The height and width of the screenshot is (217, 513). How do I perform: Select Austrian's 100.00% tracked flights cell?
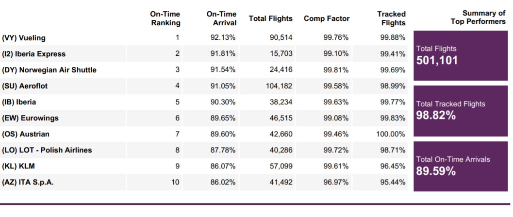pyautogui.click(x=391, y=134)
